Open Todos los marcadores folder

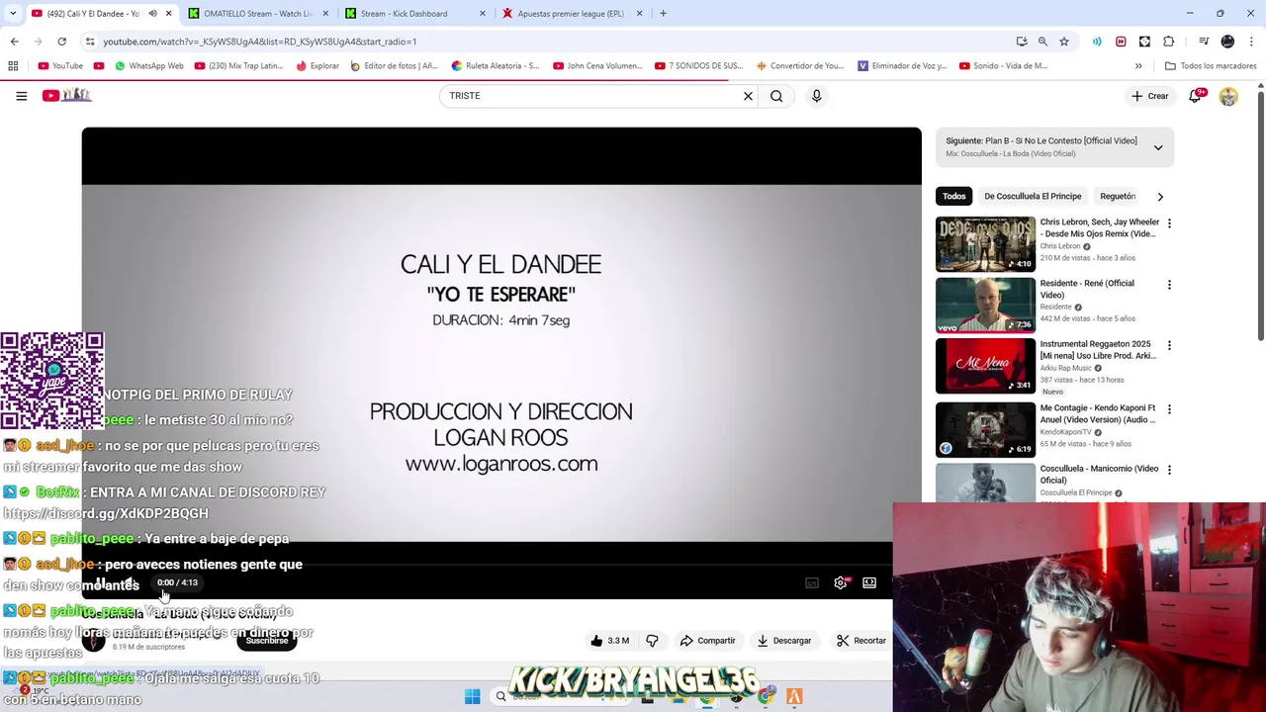click(1210, 66)
